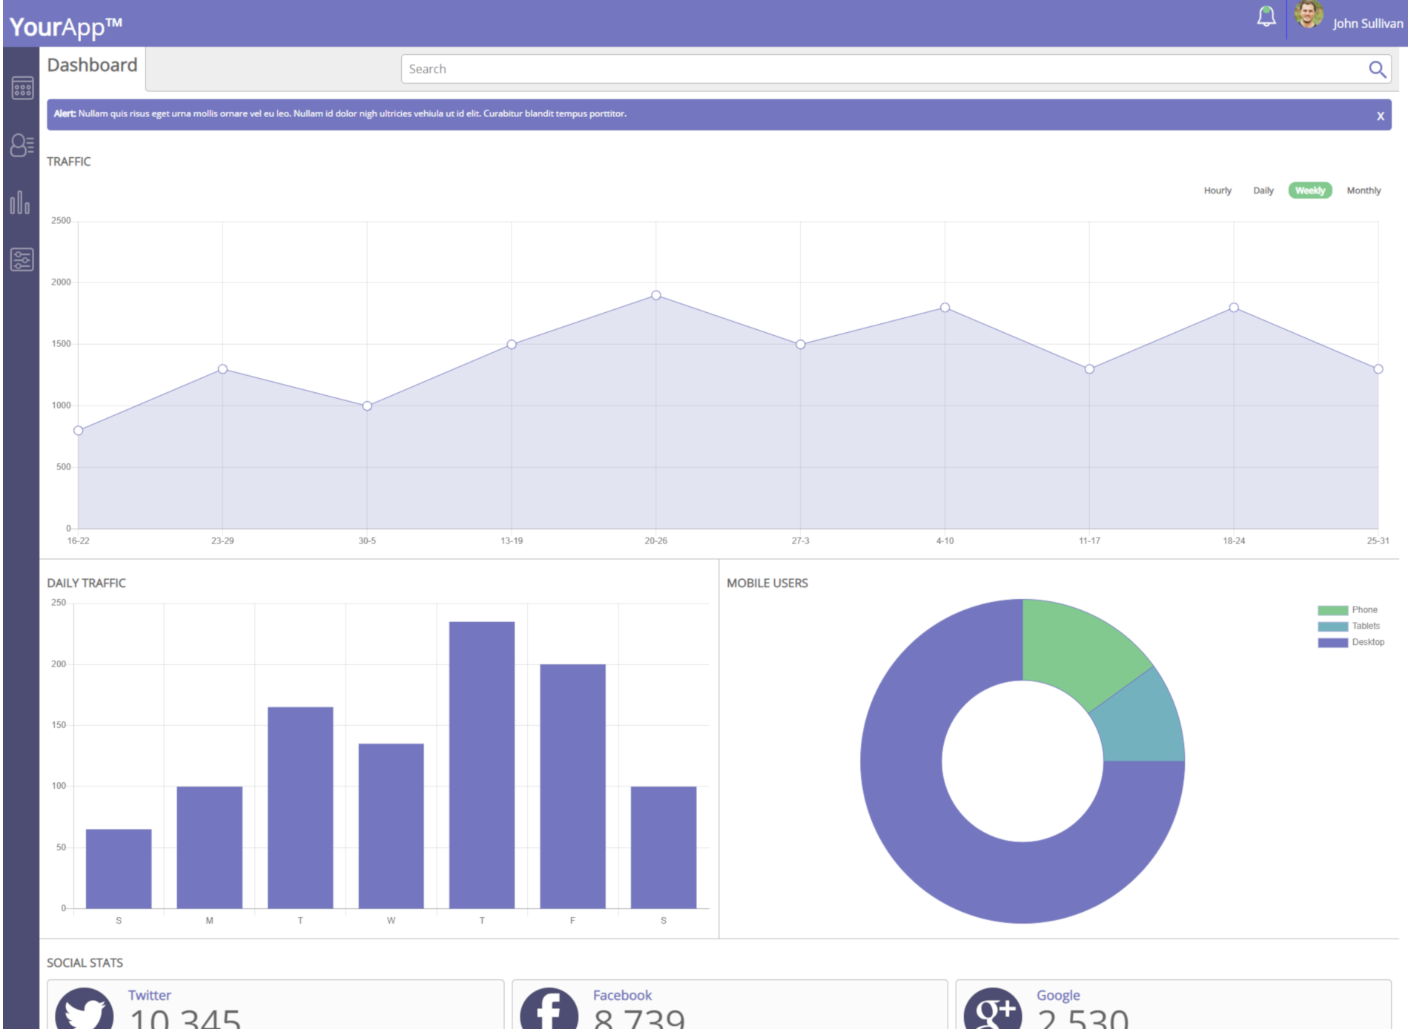Open the bar chart sidebar icon
1408x1029 pixels.
[x=20, y=202]
